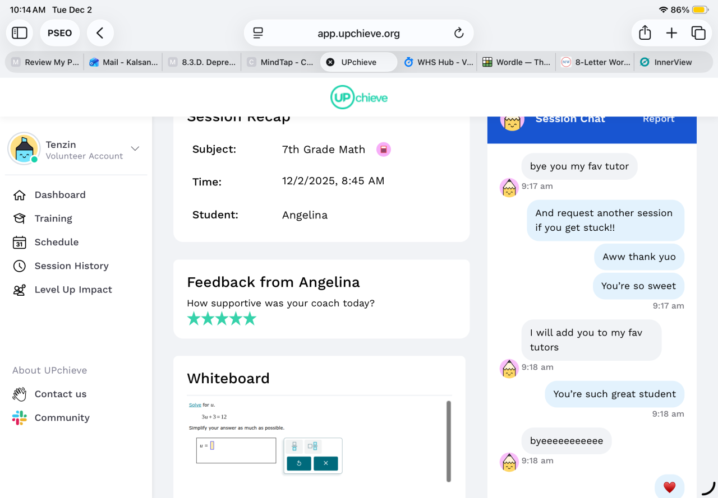Image resolution: width=718 pixels, height=498 pixels.
Task: Click Tenzin's profile avatar
Action: click(x=24, y=148)
